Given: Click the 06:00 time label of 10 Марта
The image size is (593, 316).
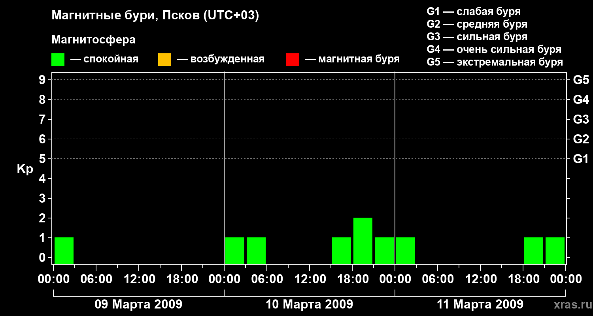Looking at the screenshot, I should point(267,279).
